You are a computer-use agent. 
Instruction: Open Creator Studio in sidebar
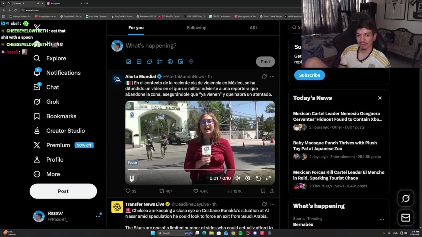(x=59, y=131)
